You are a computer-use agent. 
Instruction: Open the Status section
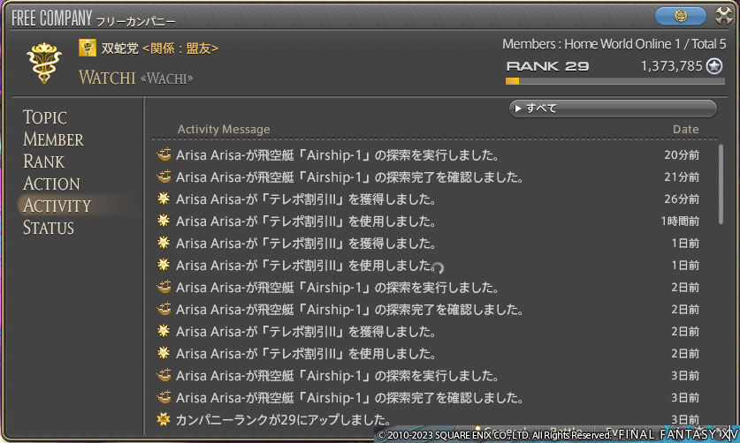point(49,228)
